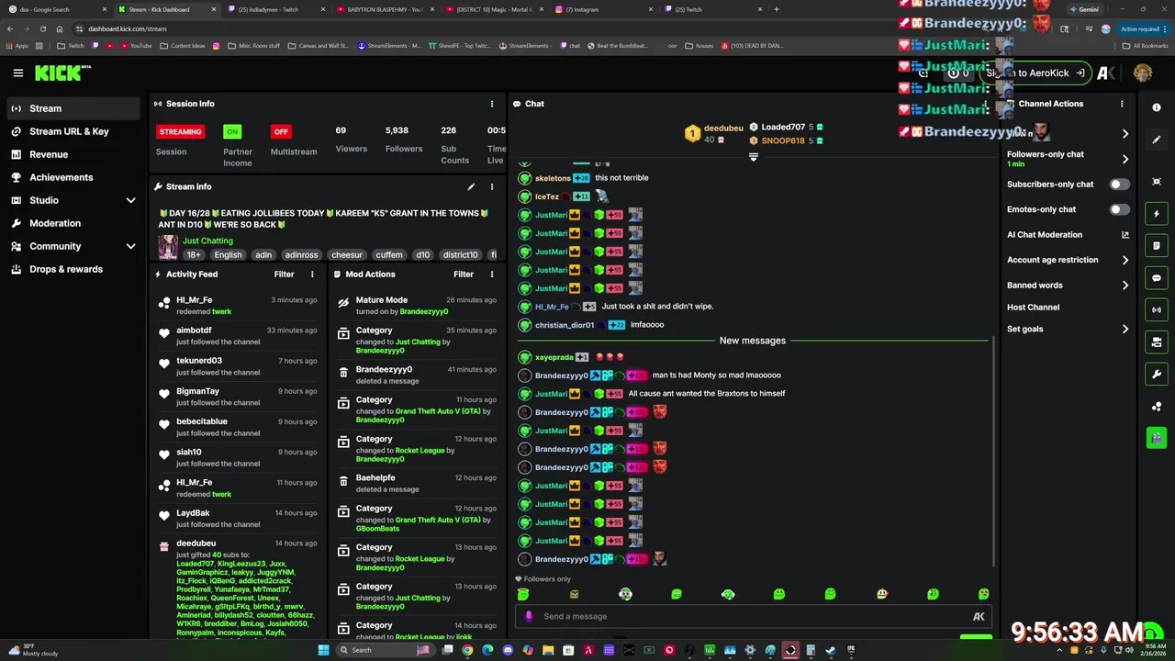Image resolution: width=1175 pixels, height=661 pixels.
Task: Open AI Chat Moderation external link icon
Action: [1125, 235]
